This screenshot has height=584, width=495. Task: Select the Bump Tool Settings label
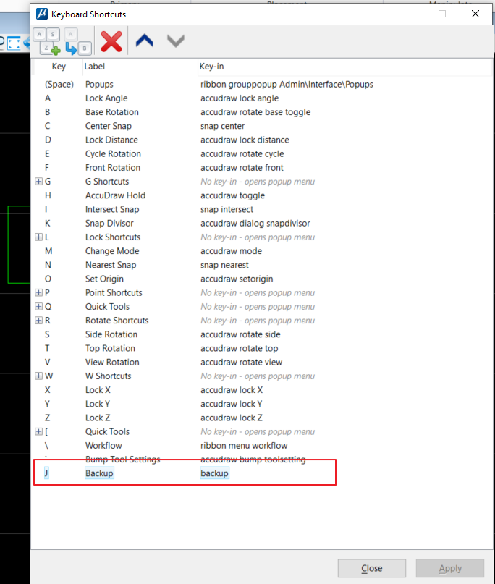click(122, 460)
